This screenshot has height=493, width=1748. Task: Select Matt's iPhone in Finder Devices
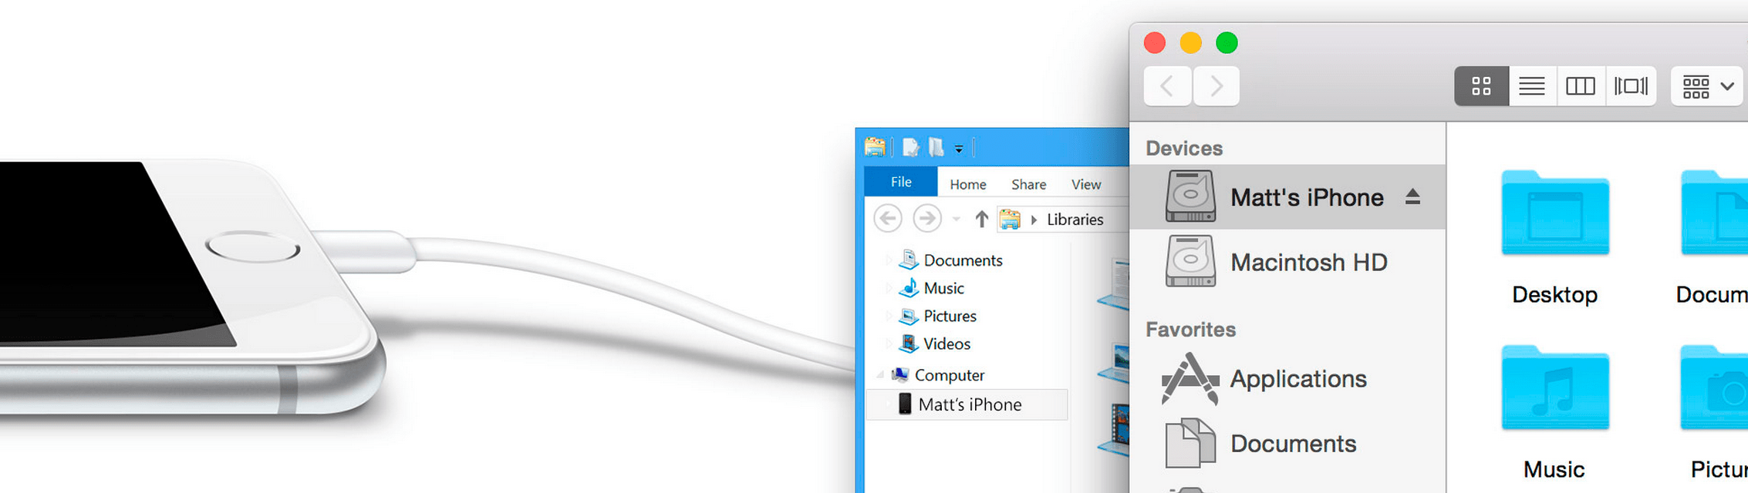(x=1287, y=196)
